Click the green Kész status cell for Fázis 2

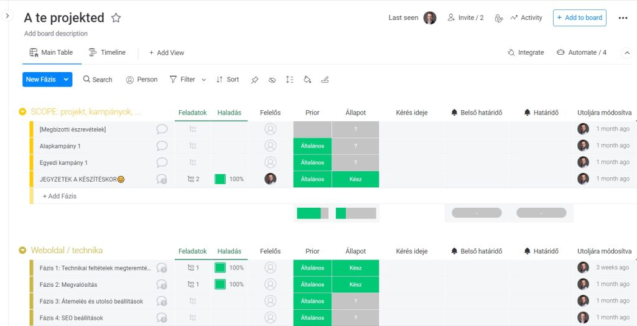tap(355, 284)
